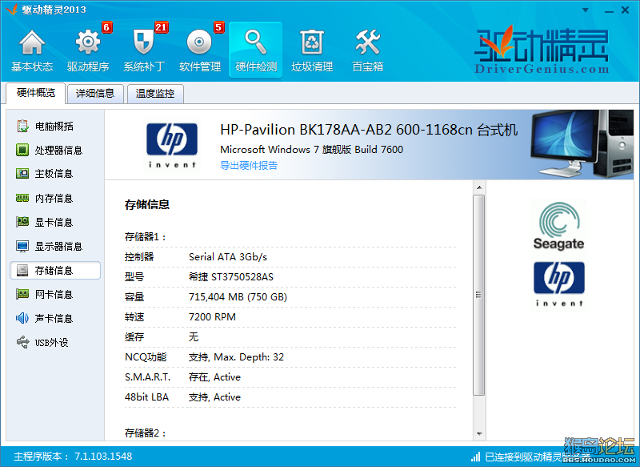The width and height of the screenshot is (640, 467).
Task: Click the 存储信息 heading text
Action: point(147,204)
